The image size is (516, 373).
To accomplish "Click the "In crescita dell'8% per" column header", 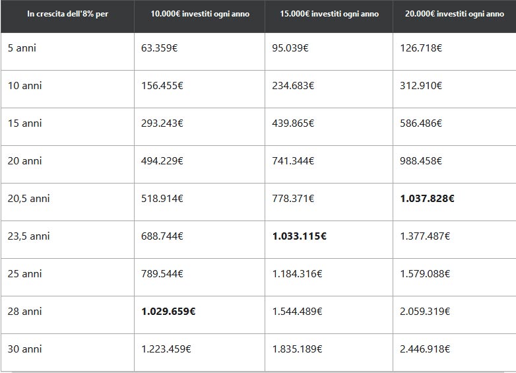I will [x=67, y=15].
